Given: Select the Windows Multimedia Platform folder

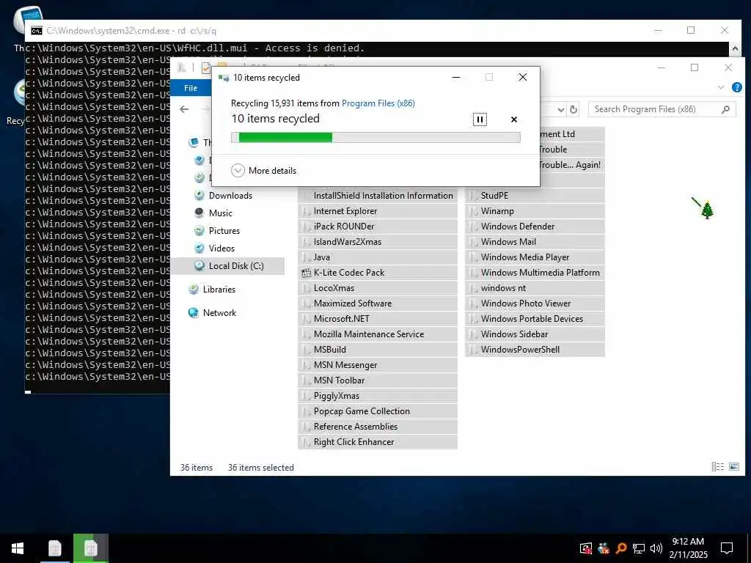Looking at the screenshot, I should [x=535, y=273].
